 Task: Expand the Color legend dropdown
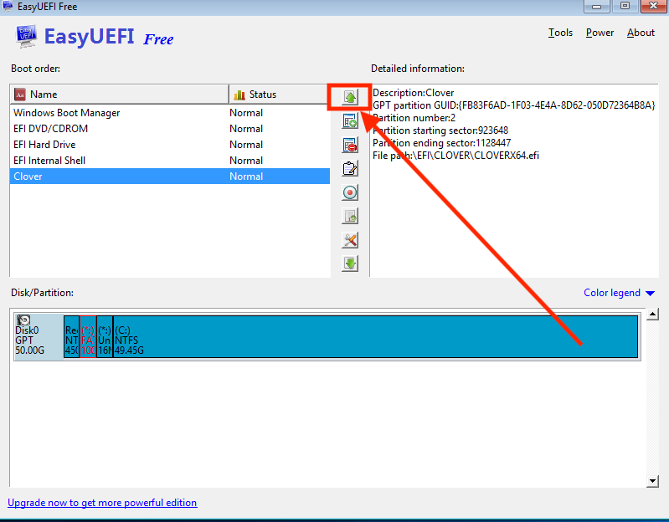tap(619, 293)
